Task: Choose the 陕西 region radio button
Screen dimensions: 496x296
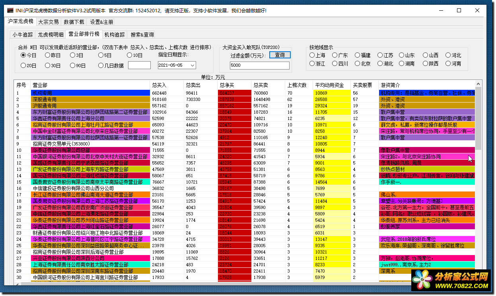Action: coord(430,63)
